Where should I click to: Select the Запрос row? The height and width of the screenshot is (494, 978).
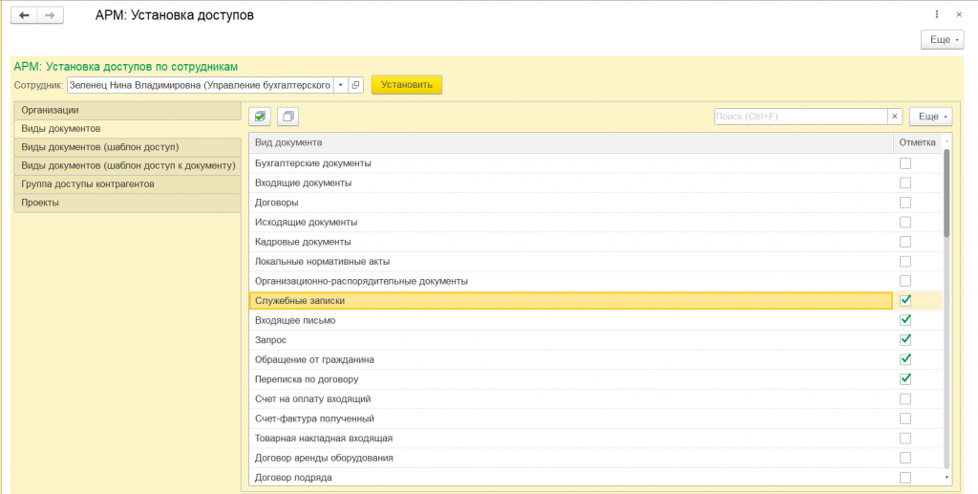[x=596, y=340]
